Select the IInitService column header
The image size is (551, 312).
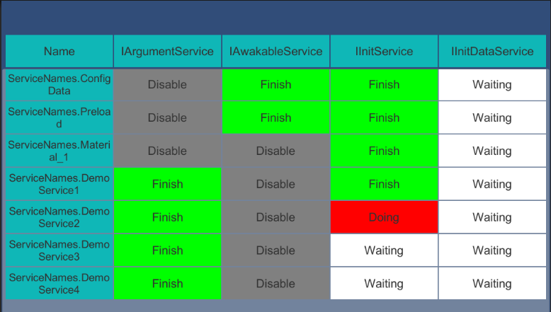click(x=384, y=51)
